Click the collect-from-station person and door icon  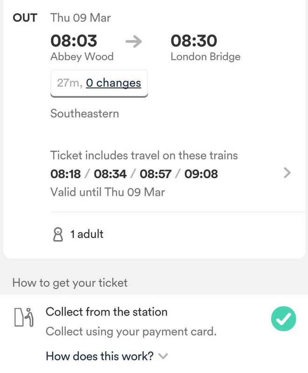coord(23,318)
